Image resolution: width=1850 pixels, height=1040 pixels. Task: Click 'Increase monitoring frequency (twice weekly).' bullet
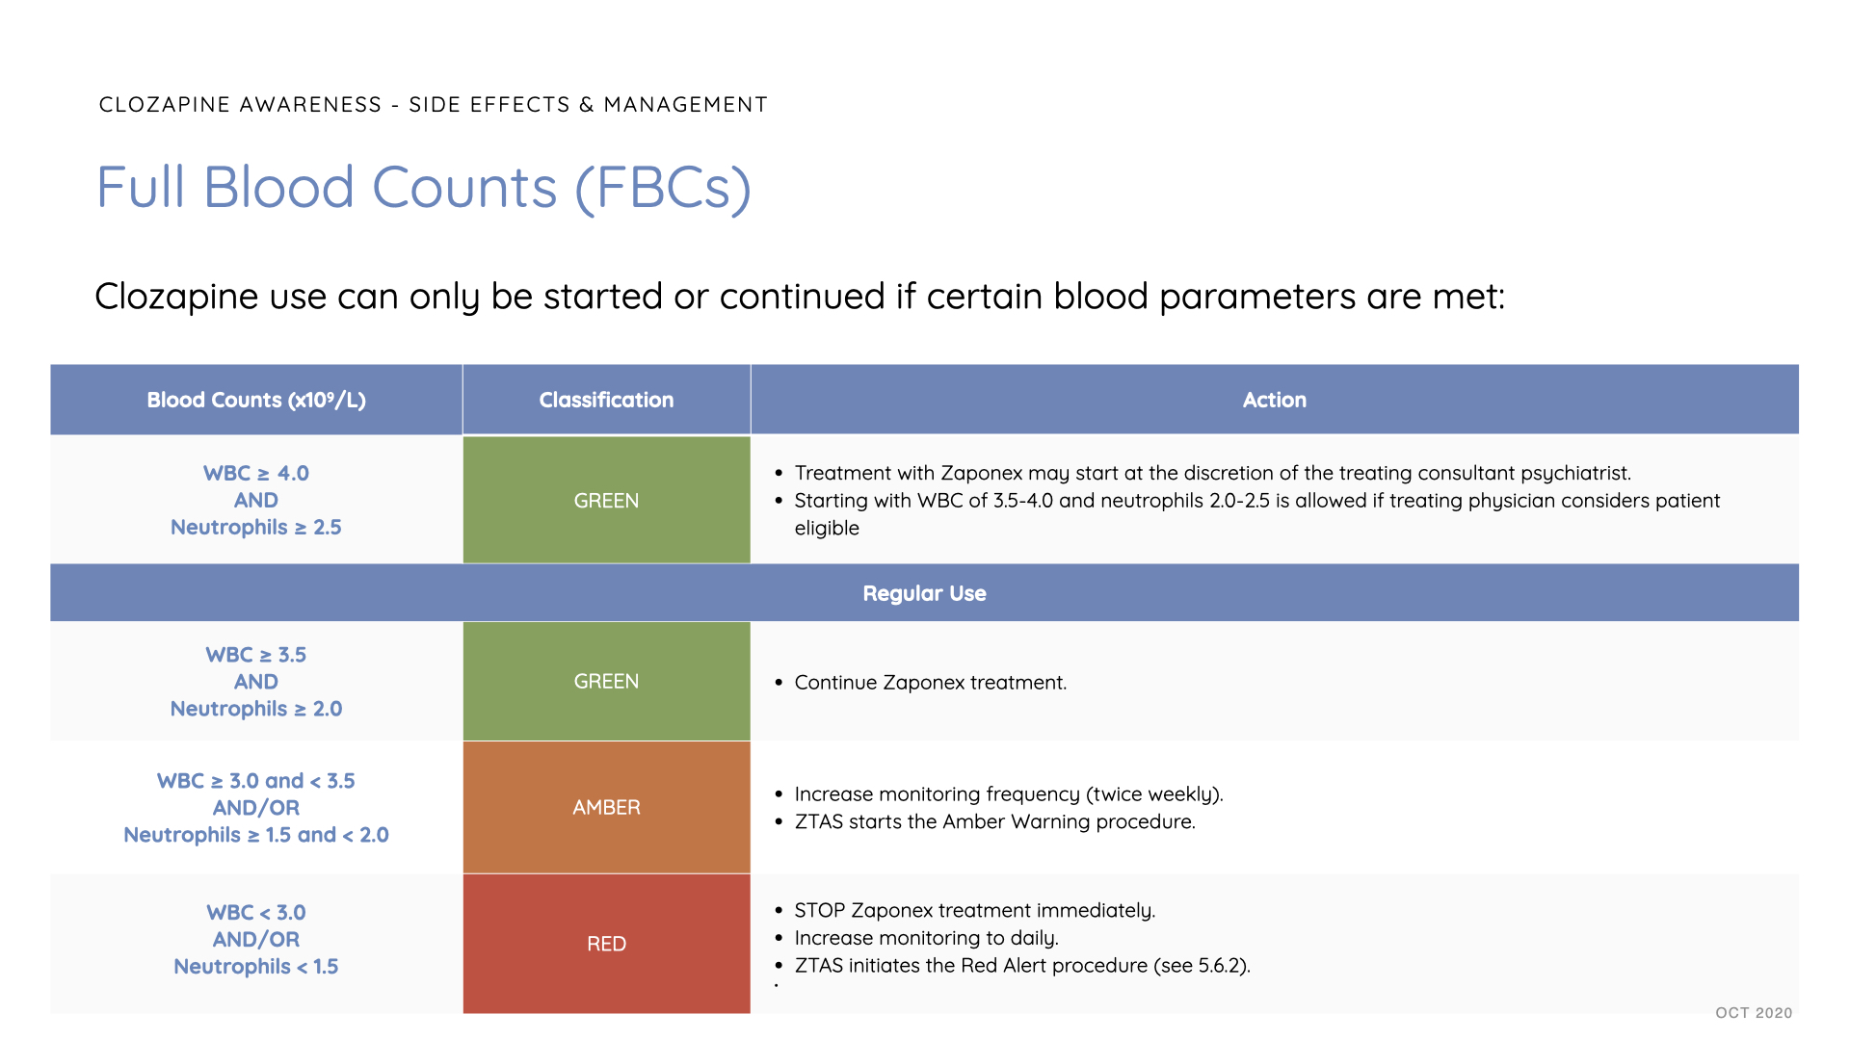coord(1008,793)
